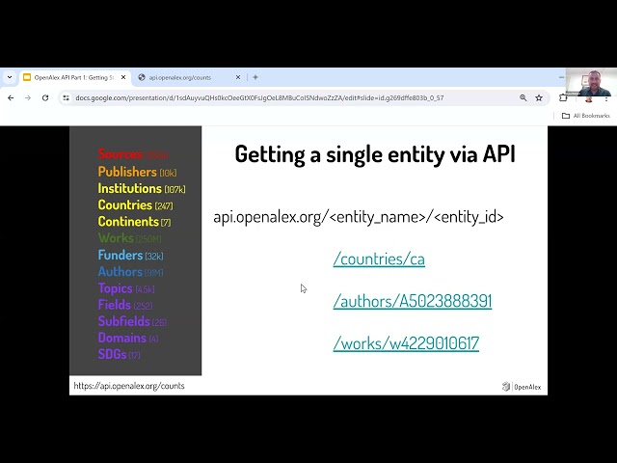Click the Topics entity label
Screen dimensions: 617x463
coord(116,288)
